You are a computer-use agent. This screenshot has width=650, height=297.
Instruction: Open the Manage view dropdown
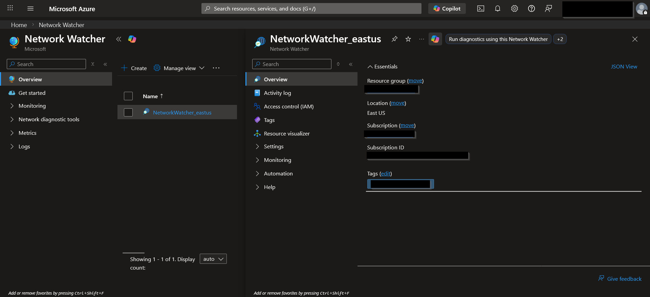click(179, 68)
